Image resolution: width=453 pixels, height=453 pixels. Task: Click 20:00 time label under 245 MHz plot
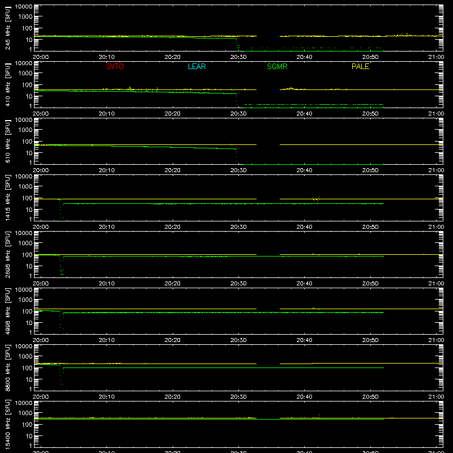(40, 57)
